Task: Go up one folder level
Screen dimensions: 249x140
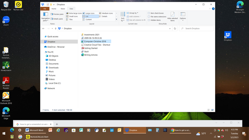Action: tap(56, 29)
